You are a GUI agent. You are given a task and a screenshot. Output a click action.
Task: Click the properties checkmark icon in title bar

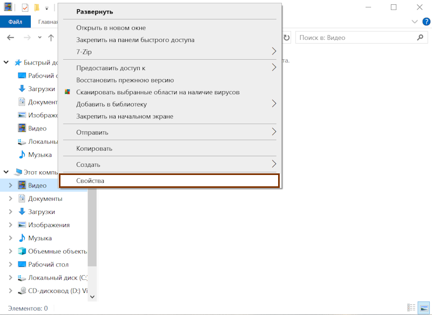pyautogui.click(x=25, y=8)
